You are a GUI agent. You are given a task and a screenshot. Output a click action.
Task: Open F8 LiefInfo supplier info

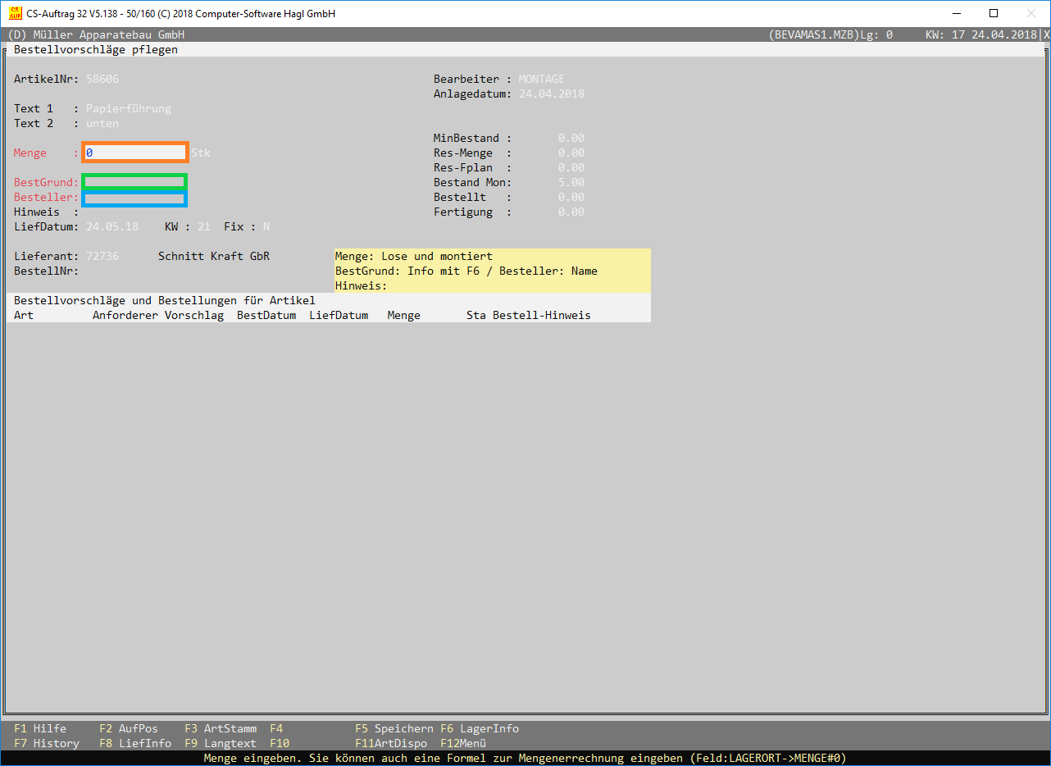click(x=135, y=743)
